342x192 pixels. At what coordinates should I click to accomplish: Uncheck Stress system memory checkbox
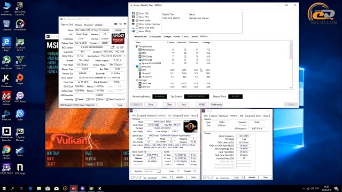point(137,24)
